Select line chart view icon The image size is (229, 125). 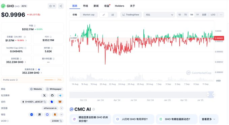pos(104,15)
